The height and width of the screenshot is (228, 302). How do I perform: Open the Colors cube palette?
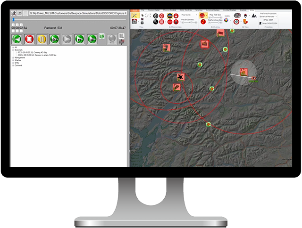(x=226, y=20)
